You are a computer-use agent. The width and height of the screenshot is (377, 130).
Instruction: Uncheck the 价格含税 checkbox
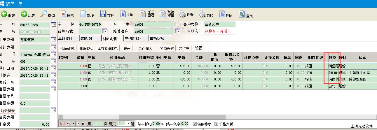point(216,124)
